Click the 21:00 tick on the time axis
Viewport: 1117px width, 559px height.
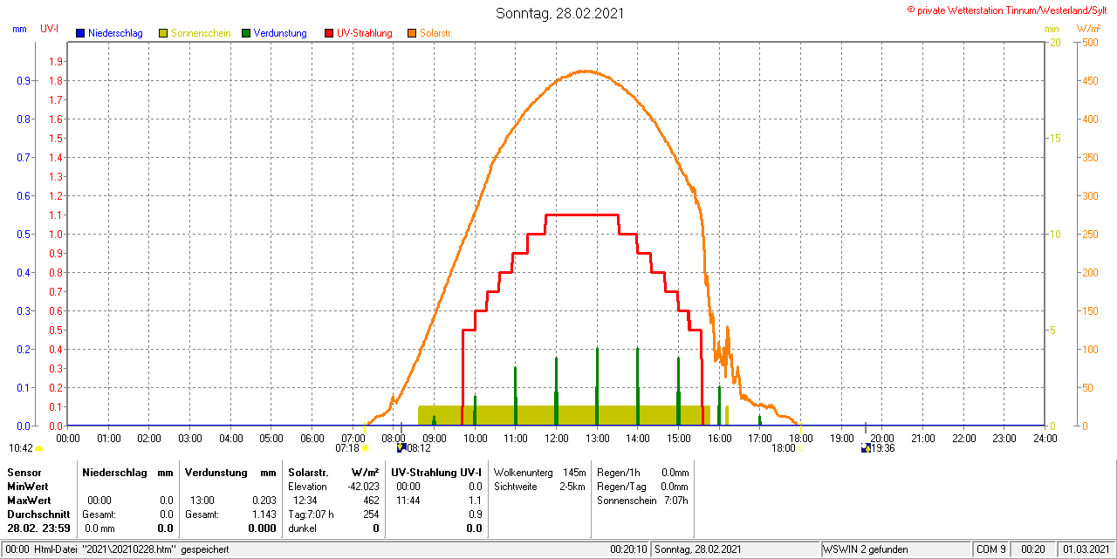922,437
